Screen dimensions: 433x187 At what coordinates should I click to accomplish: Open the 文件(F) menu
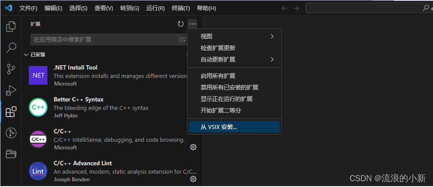(x=28, y=8)
